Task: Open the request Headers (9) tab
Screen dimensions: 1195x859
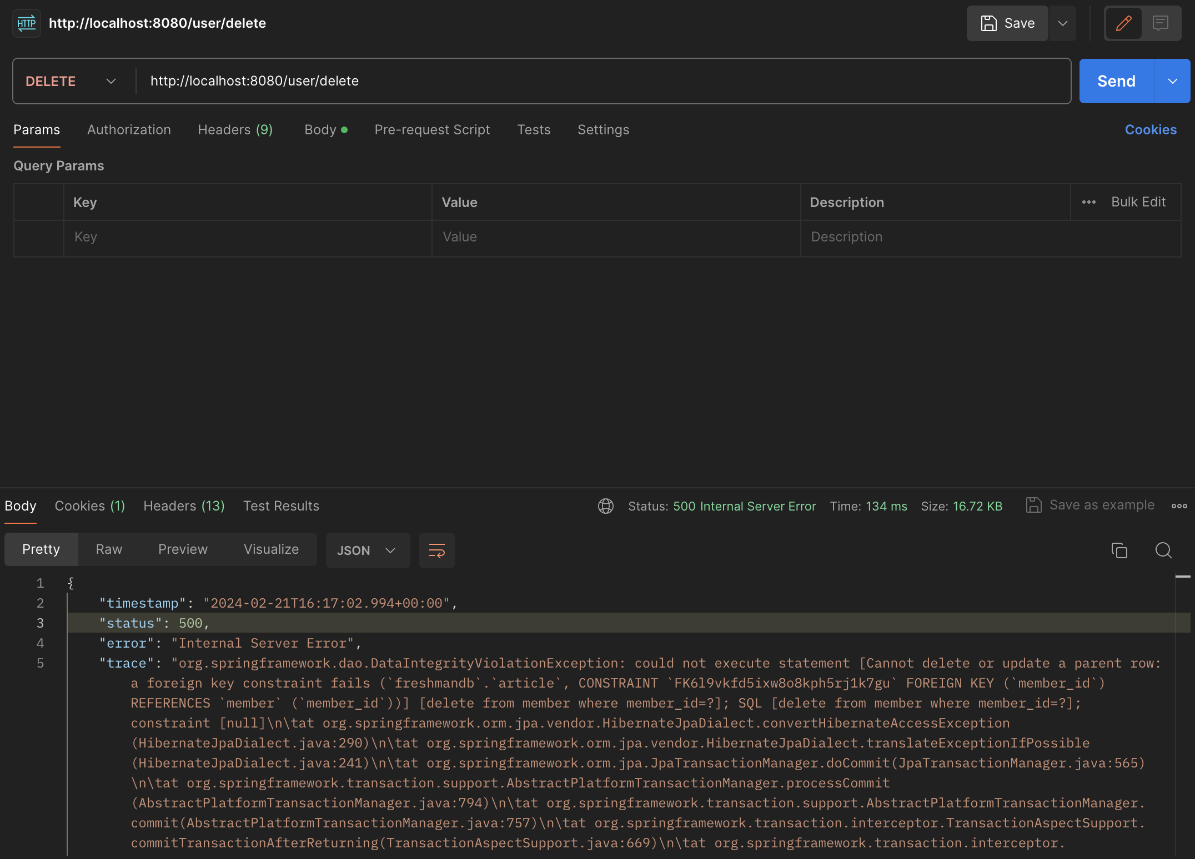Action: (235, 130)
